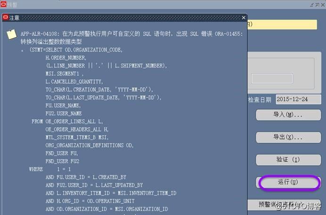Click the Oracle icon in 注意 title bar
The image size is (326, 215).
pos(5,17)
